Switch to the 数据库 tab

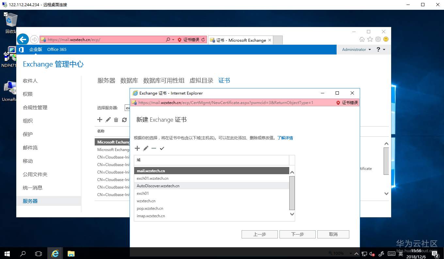129,80
